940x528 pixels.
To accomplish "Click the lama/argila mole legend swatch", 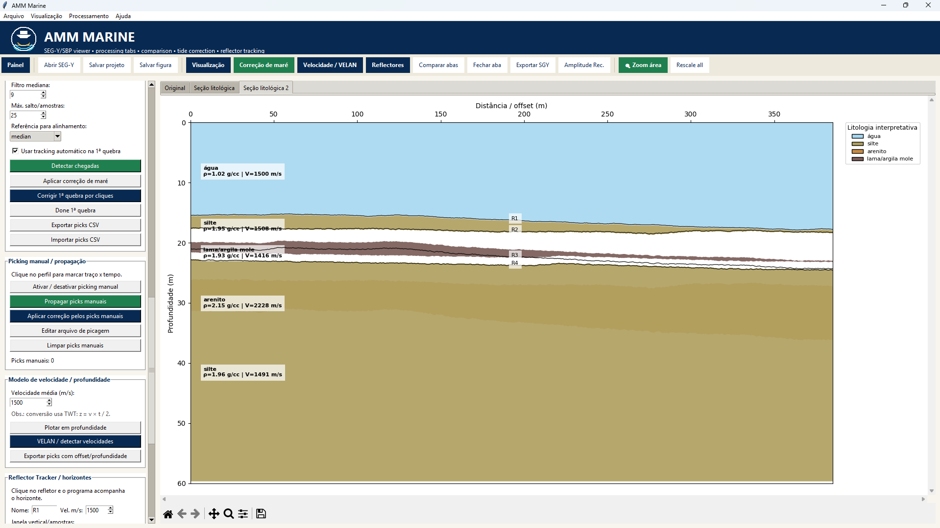I will (857, 159).
